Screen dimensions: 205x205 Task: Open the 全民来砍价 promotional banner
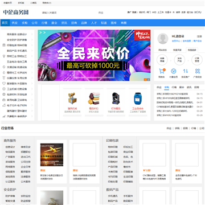coord(94,55)
